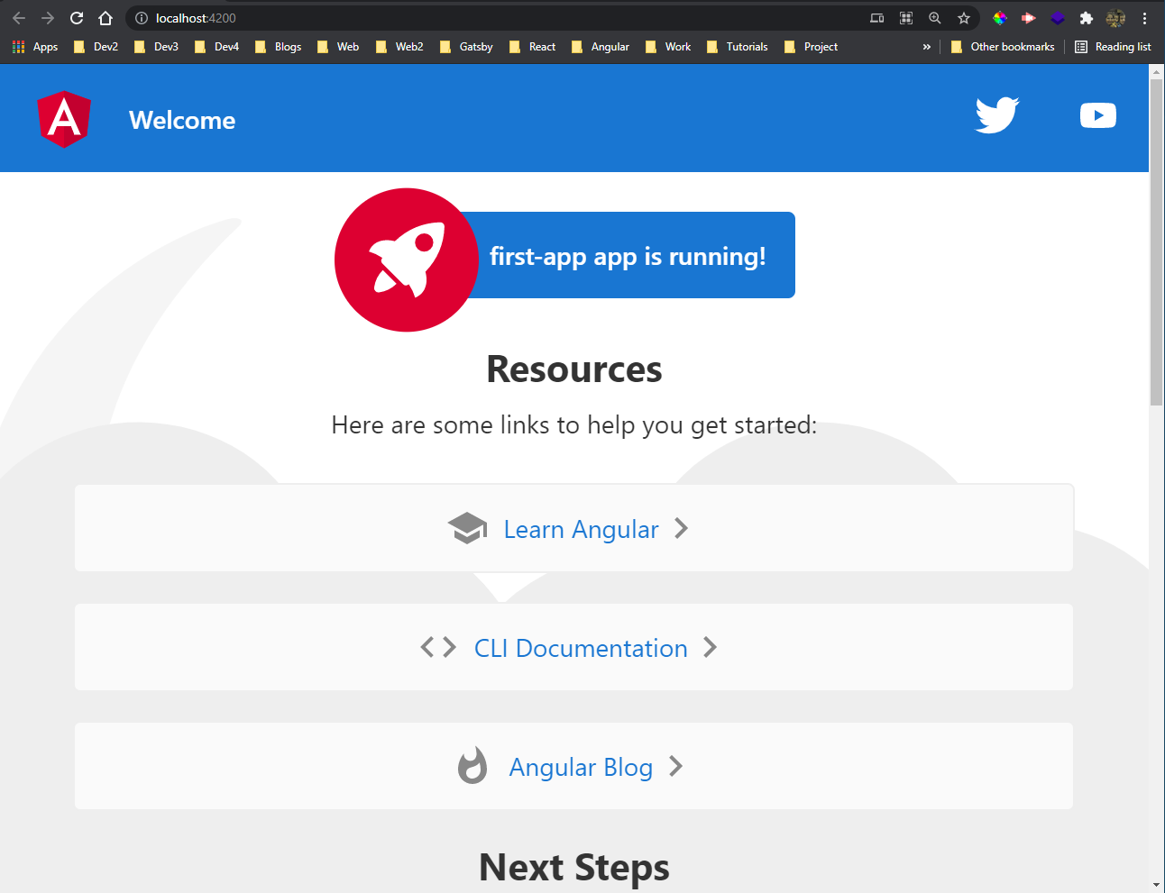Click chevron next to Angular Blog
This screenshot has width=1165, height=893.
676,766
